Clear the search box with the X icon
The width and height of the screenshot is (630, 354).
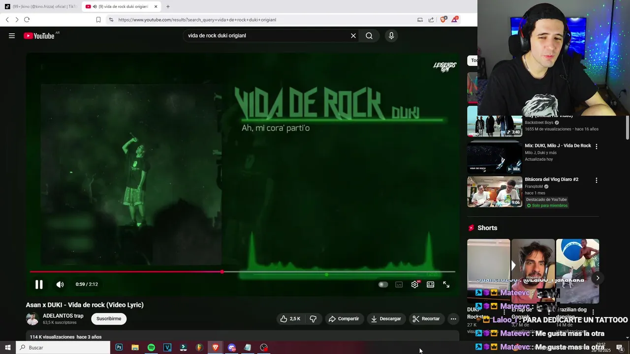click(x=353, y=35)
